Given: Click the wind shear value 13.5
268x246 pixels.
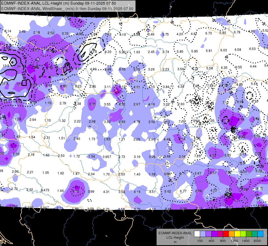Looking at the screenshot, I should [x=6, y=66].
